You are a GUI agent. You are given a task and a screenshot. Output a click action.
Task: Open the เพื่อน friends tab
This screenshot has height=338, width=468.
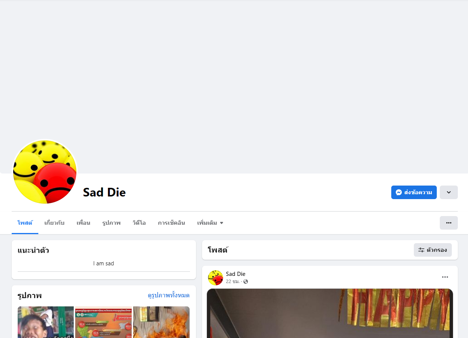[84, 223]
